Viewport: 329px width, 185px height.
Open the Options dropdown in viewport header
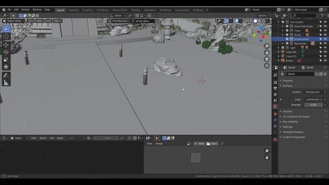(263, 15)
